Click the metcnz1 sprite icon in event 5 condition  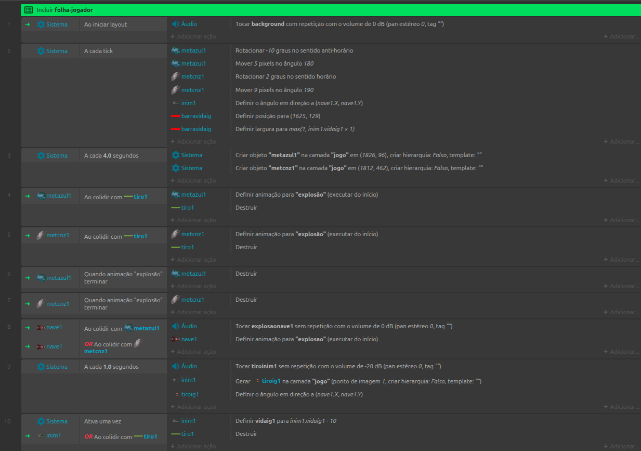tap(41, 235)
